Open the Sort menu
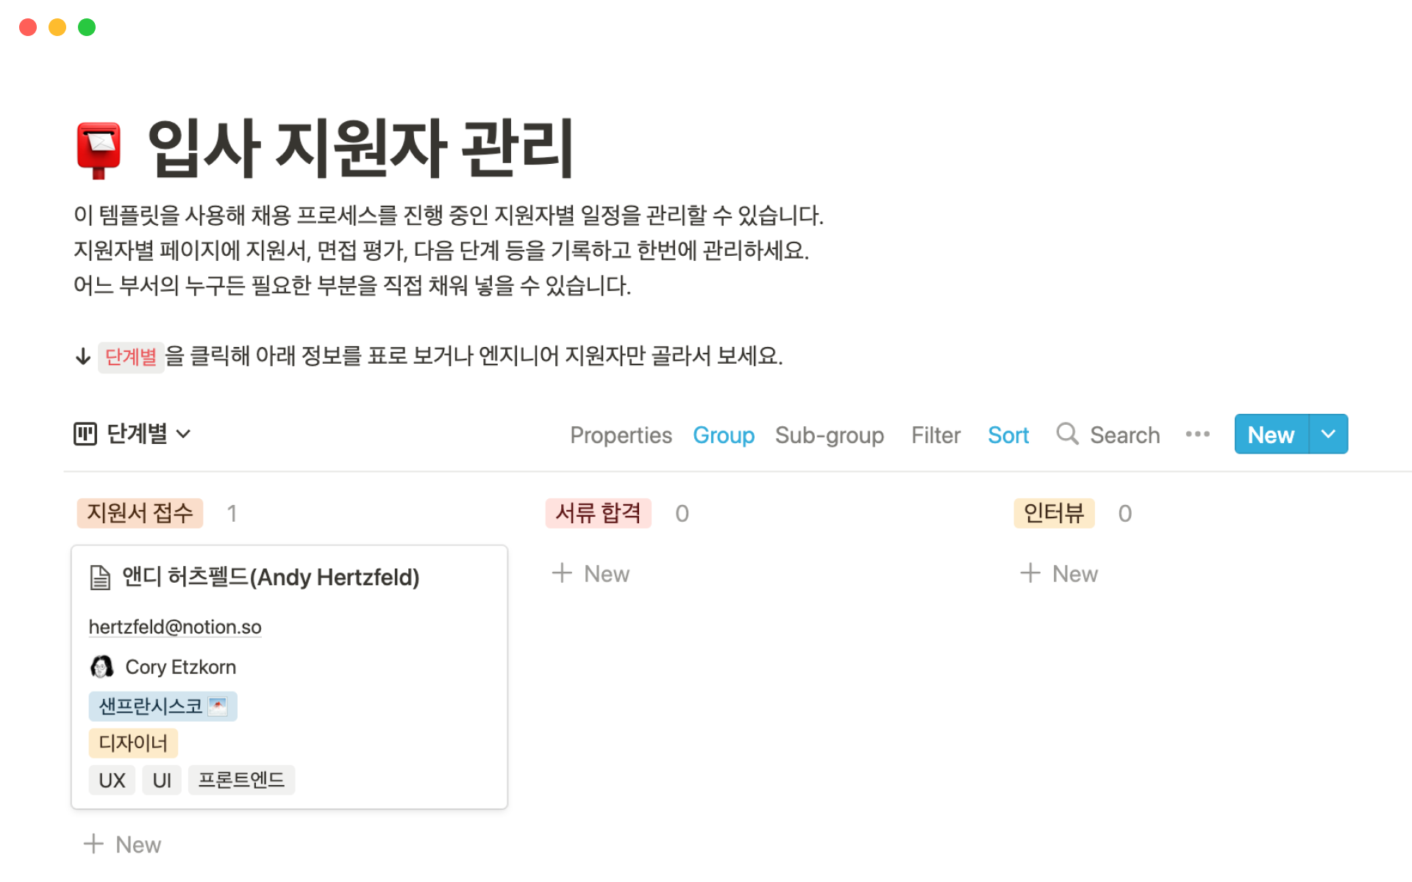 [x=1008, y=435]
